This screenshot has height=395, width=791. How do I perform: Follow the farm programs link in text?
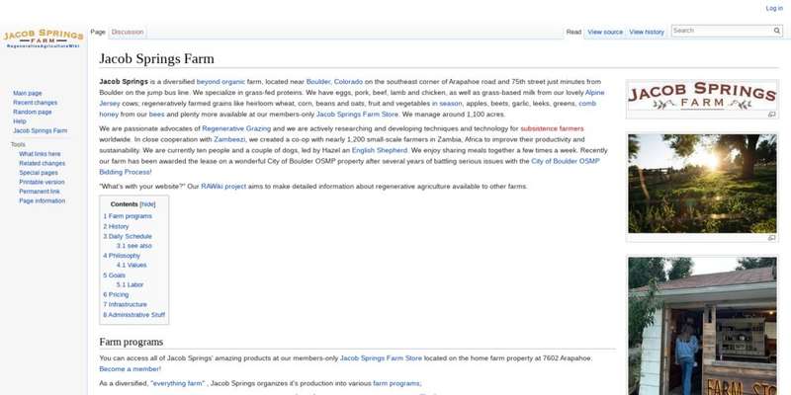point(396,383)
